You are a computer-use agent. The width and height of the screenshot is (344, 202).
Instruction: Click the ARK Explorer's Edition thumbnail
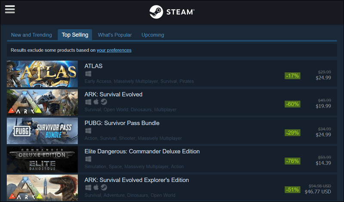42,188
